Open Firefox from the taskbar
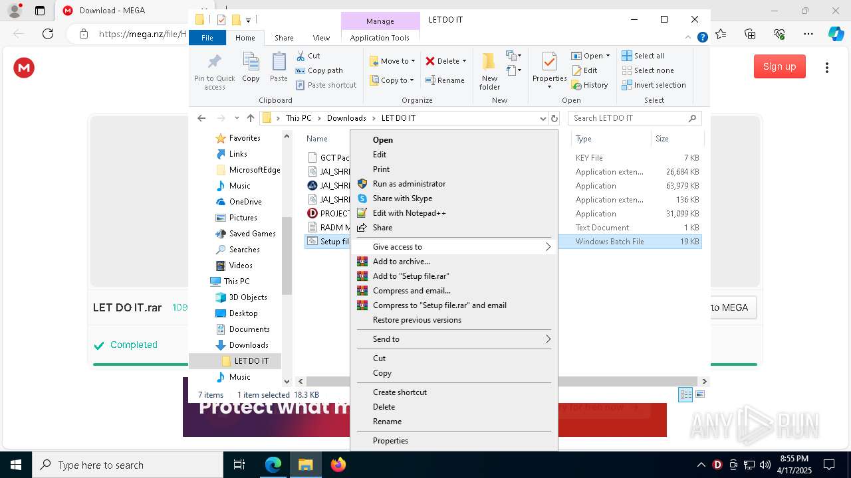This screenshot has height=478, width=851. [x=338, y=465]
